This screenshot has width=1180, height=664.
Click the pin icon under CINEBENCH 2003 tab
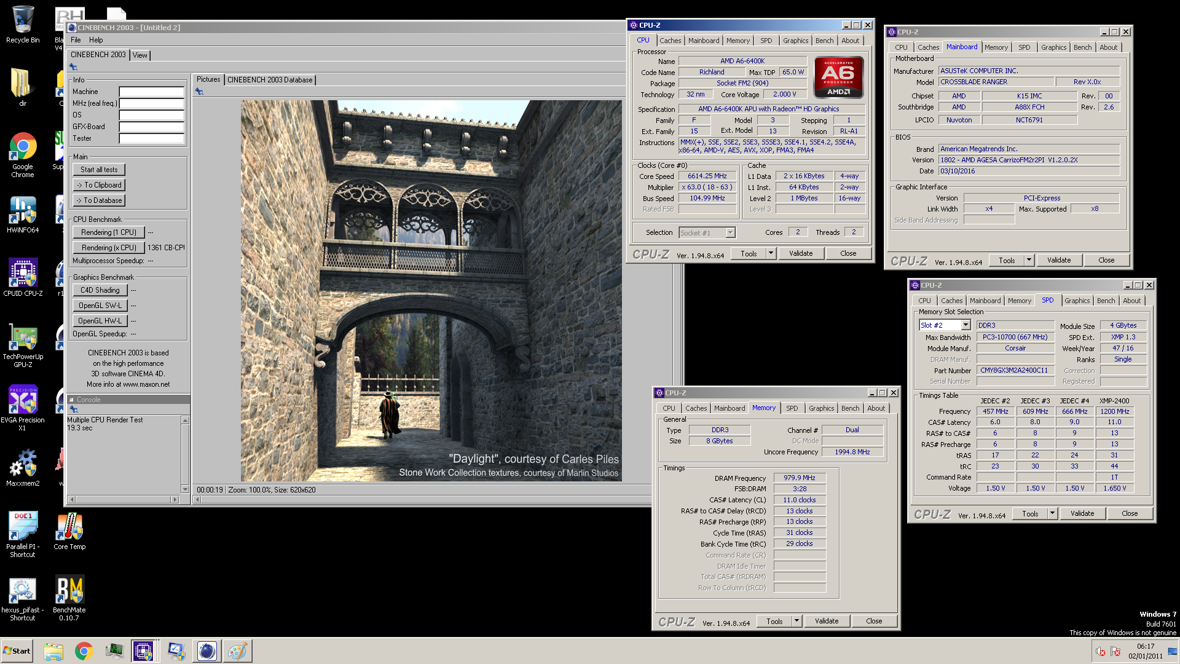73,67
